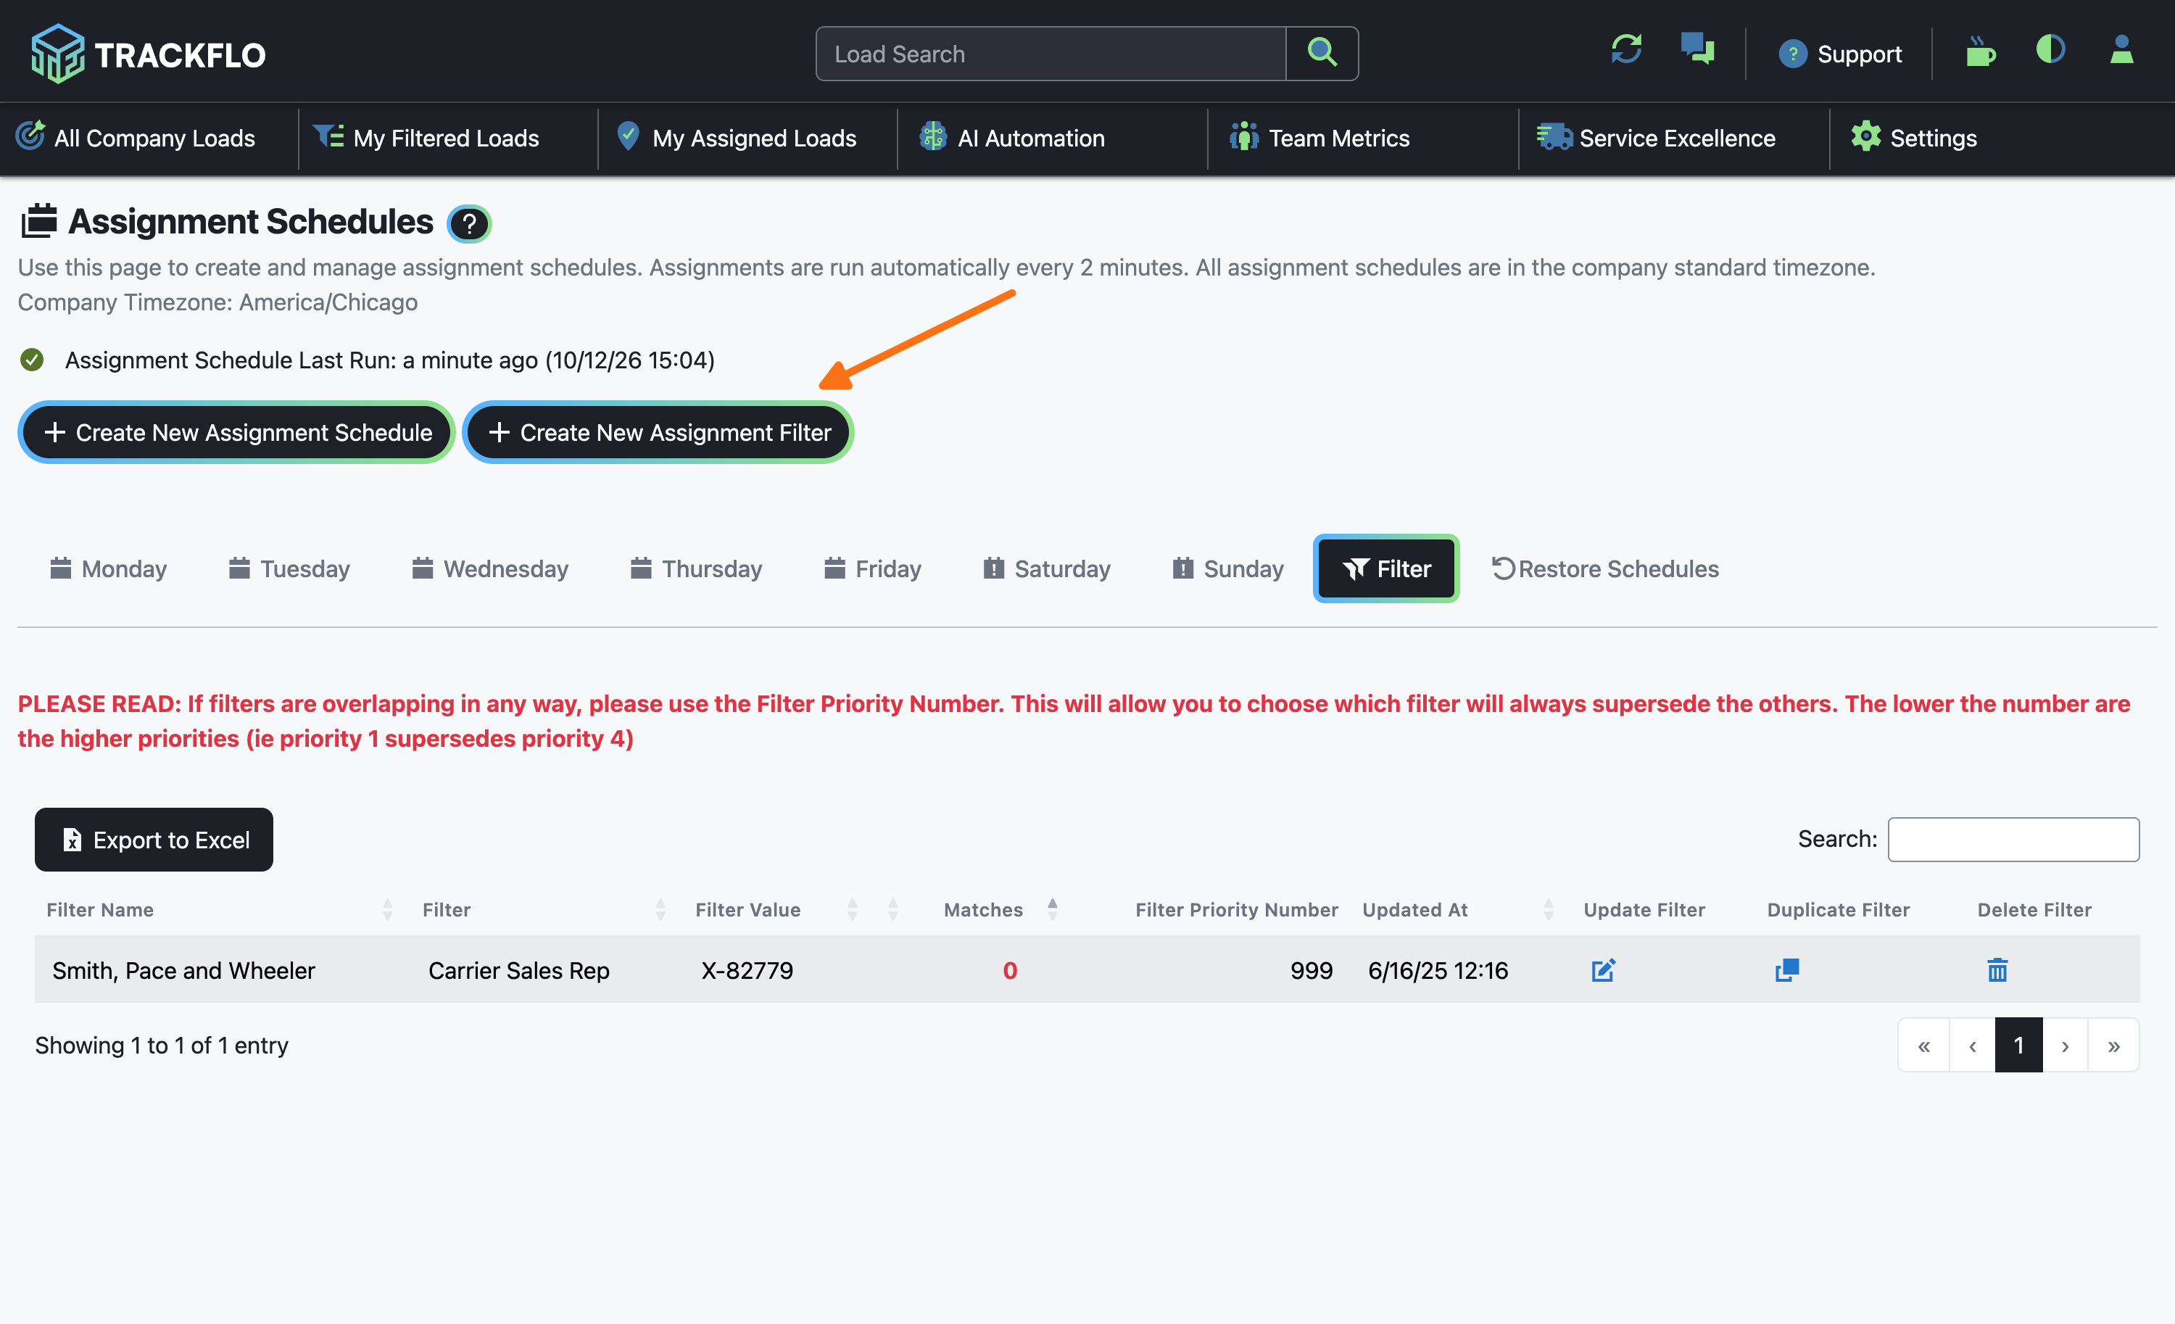
Task: Open the chat messages icon
Action: 1696,49
